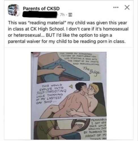Close the post with the X button

coord(127,7)
